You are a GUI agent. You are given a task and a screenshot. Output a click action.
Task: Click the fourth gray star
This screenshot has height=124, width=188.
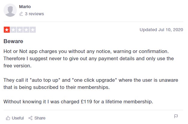(x=26, y=30)
